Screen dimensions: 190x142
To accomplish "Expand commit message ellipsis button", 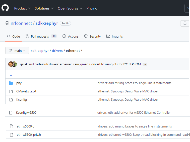I will click(x=145, y=64).
